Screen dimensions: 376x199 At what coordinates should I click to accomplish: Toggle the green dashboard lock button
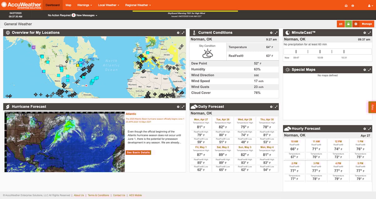348,24
